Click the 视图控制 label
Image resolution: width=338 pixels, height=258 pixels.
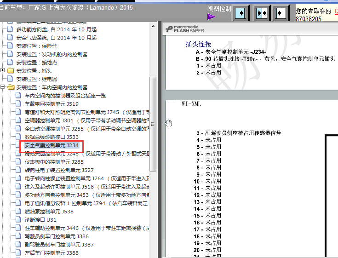click(219, 9)
